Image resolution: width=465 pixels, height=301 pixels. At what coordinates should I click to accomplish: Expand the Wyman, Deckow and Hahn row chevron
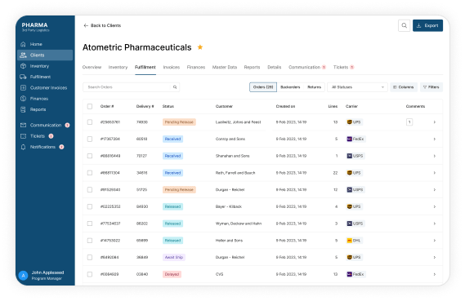point(435,224)
